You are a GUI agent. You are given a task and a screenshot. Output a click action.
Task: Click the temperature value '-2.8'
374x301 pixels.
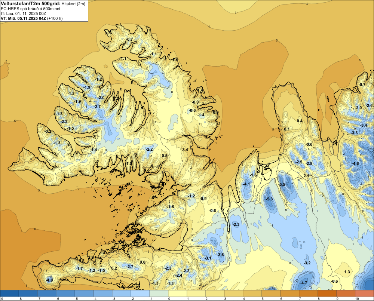(x=309, y=163)
